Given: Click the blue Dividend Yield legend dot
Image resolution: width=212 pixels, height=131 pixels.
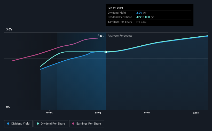Looking at the screenshot, I should [x=8, y=124].
